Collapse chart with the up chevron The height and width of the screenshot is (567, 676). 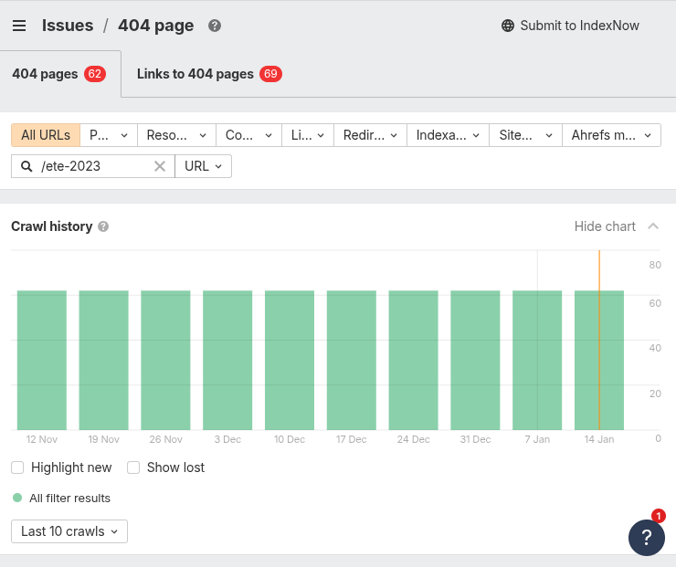coord(653,226)
